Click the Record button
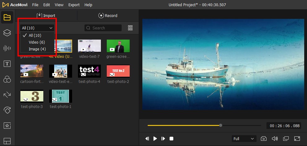 (x=108, y=15)
